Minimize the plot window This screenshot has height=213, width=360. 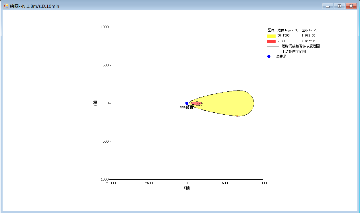pos(328,6)
